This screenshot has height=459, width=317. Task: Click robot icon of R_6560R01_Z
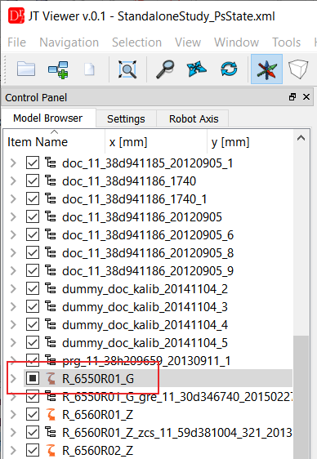pyautogui.click(x=51, y=414)
